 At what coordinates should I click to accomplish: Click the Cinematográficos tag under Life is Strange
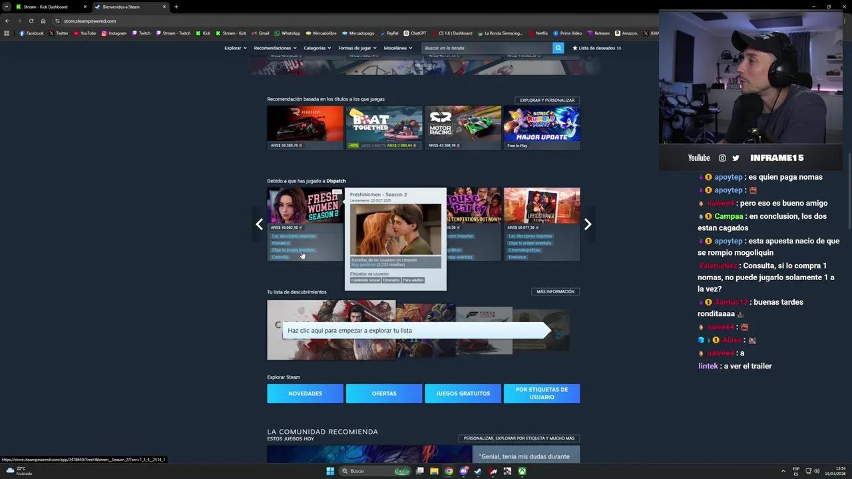525,250
